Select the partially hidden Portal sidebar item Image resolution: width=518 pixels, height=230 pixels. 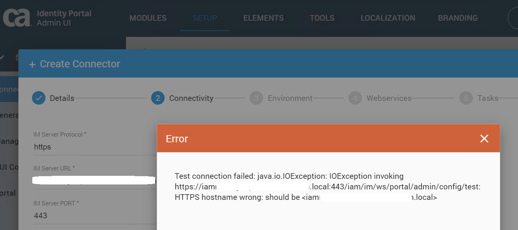pos(8,193)
